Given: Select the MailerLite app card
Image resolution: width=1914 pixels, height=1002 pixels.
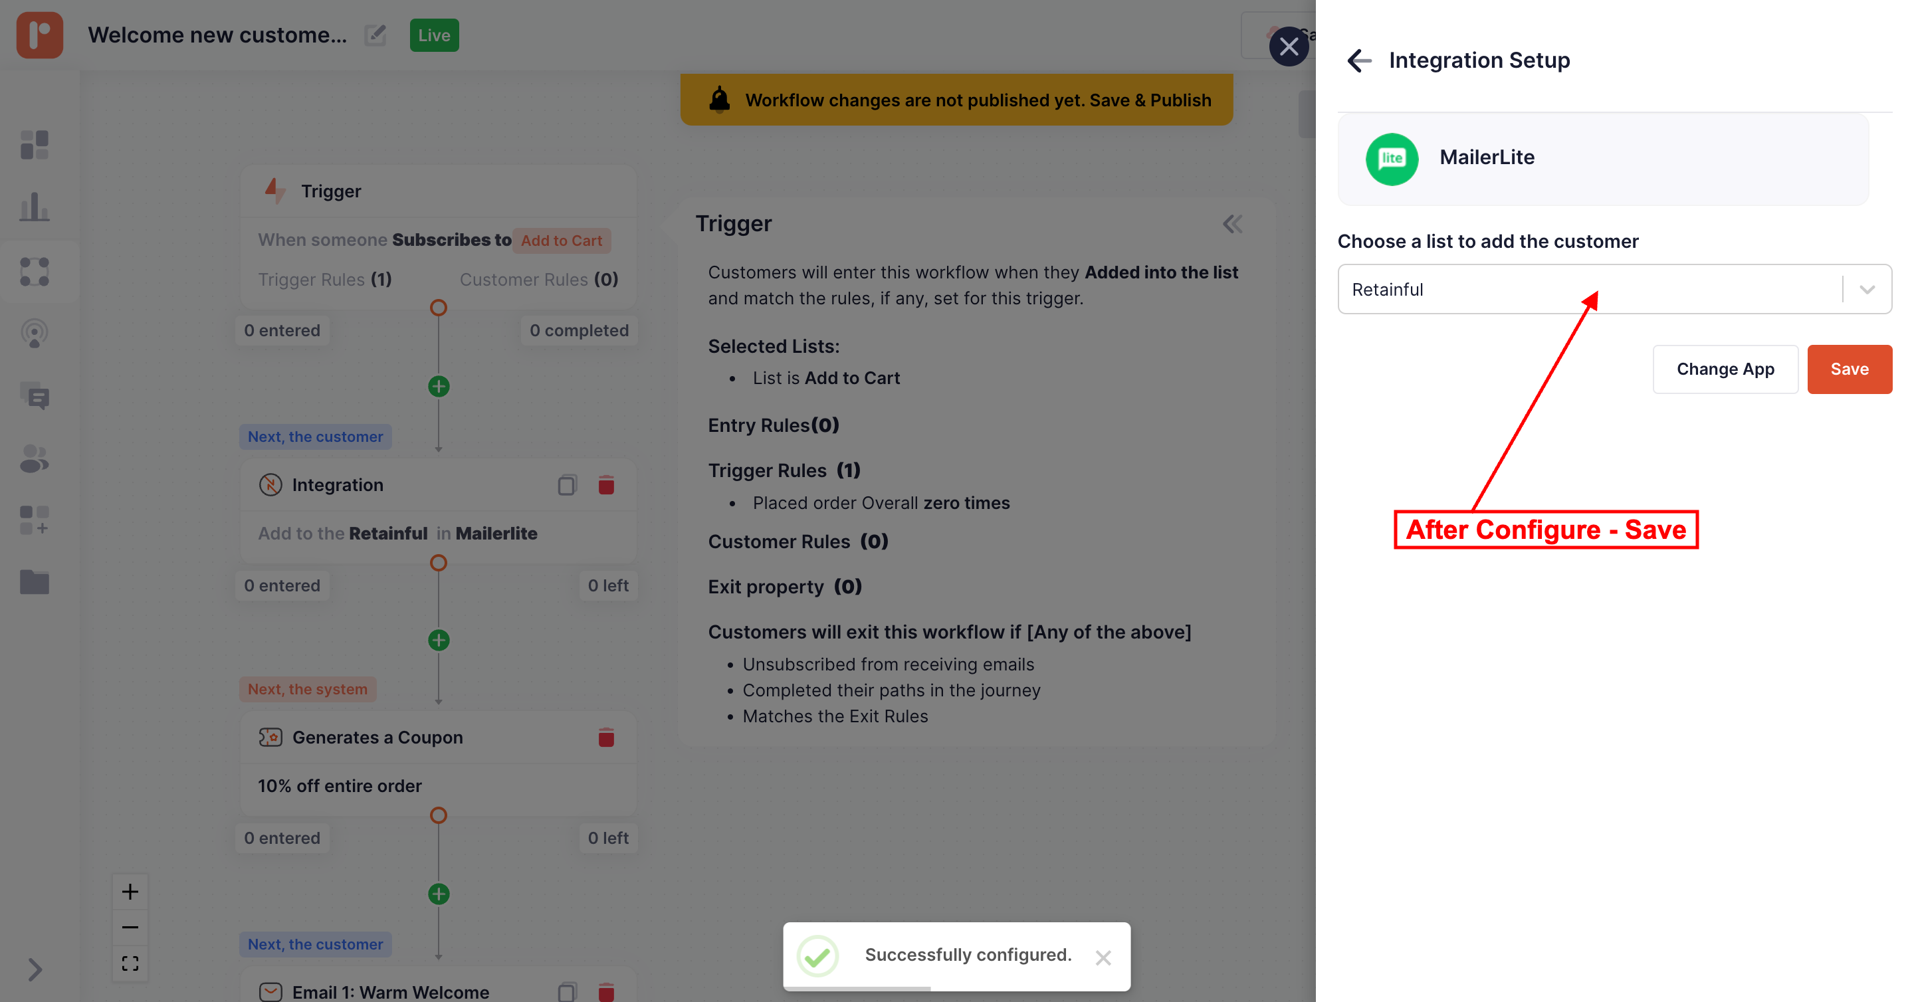Looking at the screenshot, I should click(x=1603, y=158).
